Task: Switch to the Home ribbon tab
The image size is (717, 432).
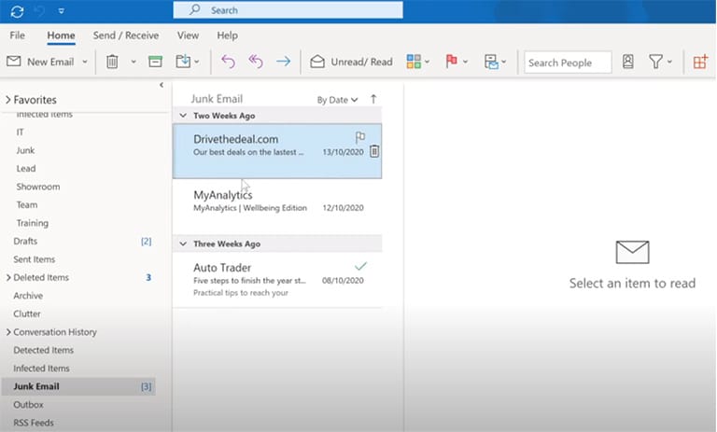Action: coord(61,35)
